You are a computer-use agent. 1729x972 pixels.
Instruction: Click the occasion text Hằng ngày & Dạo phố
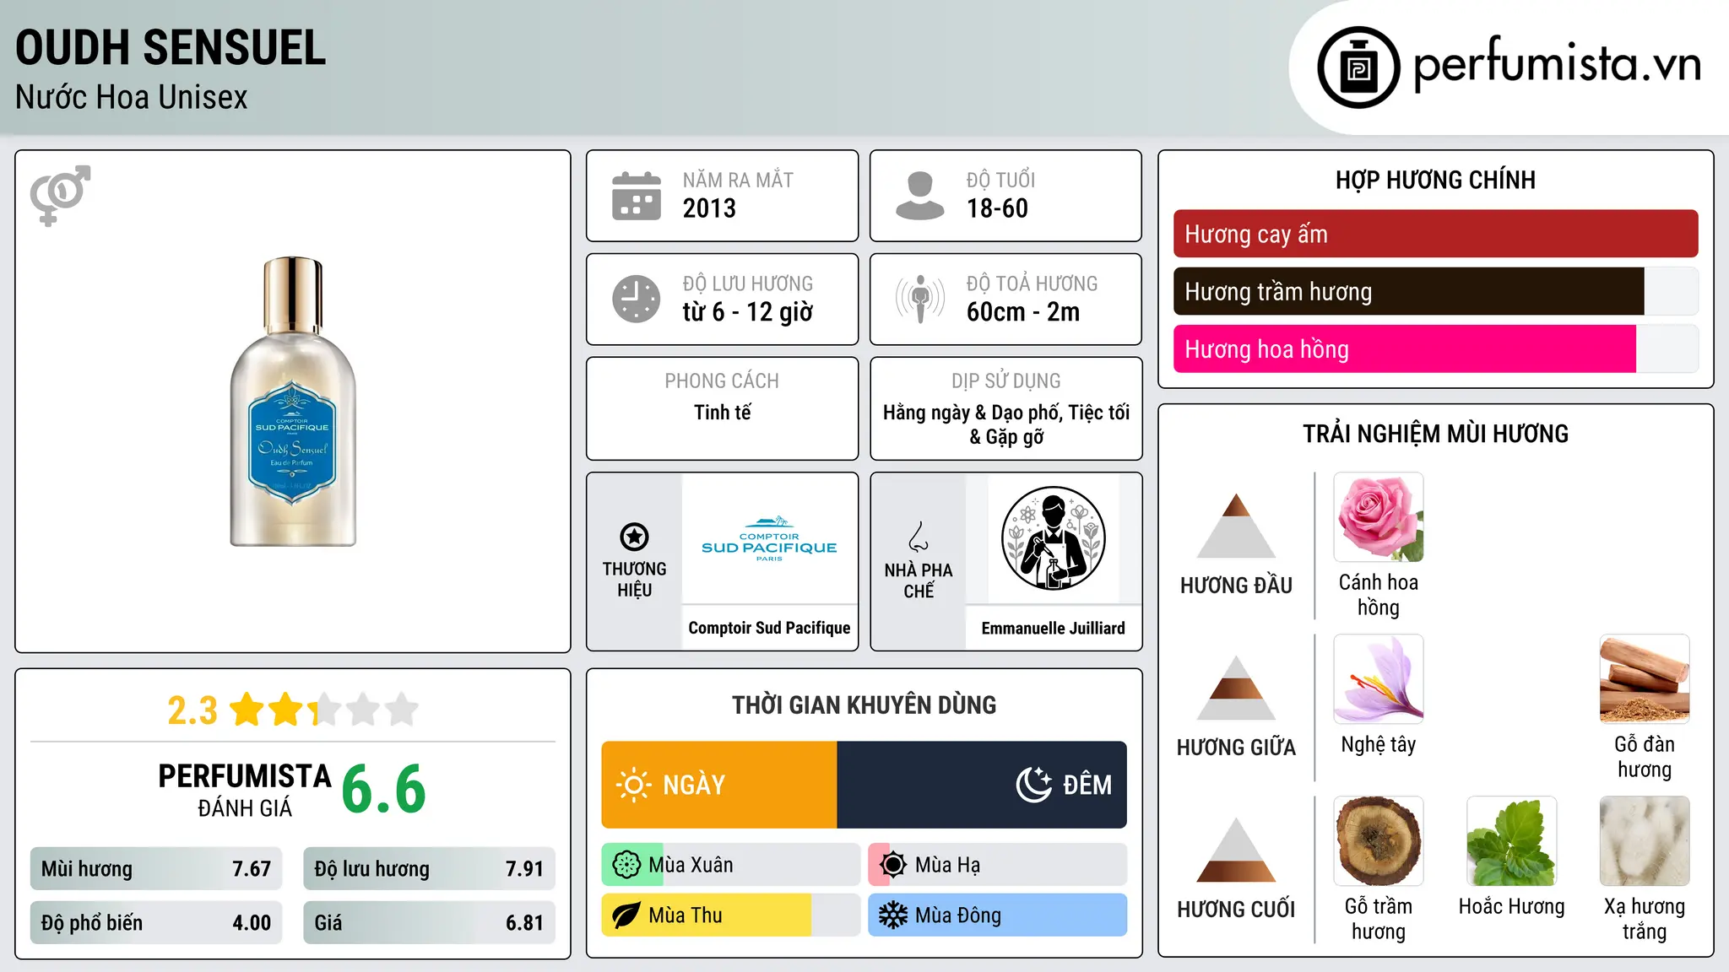tap(970, 413)
